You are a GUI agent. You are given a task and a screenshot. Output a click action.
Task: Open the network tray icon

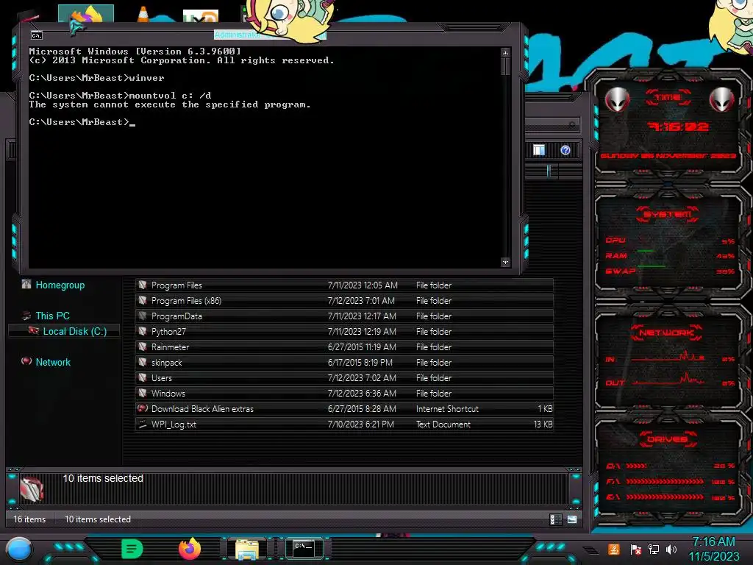[x=654, y=549]
